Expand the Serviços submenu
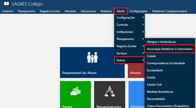The image size is (196, 108). pyautogui.click(x=130, y=53)
